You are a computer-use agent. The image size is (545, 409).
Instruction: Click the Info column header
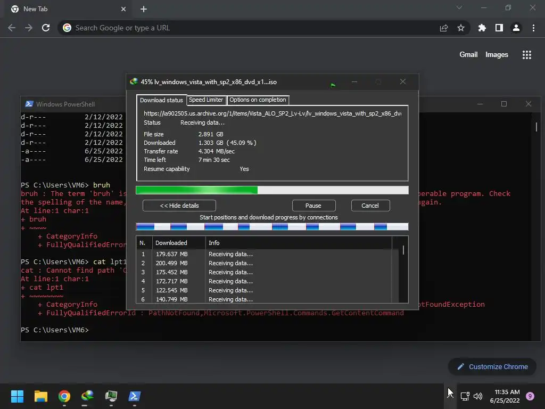[x=299, y=243]
